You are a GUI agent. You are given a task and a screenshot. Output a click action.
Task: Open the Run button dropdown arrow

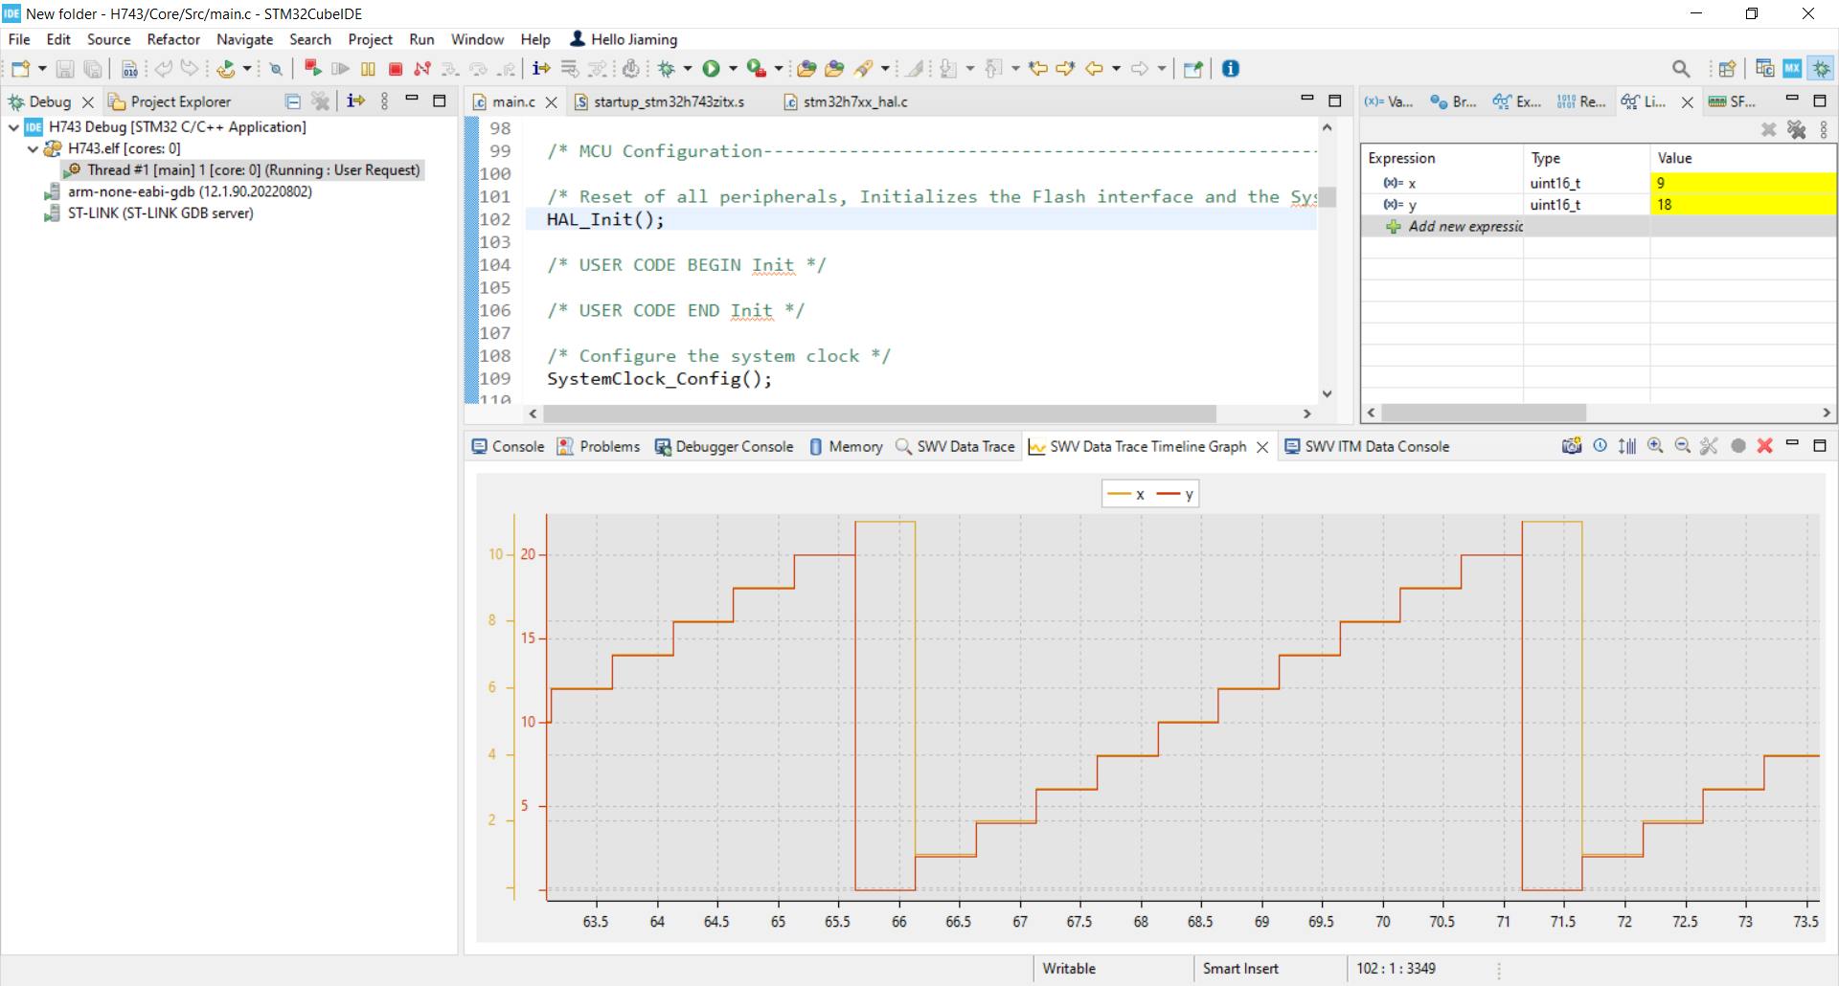point(733,69)
